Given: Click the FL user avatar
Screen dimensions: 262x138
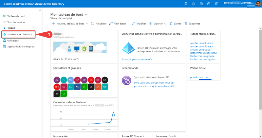Looking at the screenshot, I should pyautogui.click(x=64, y=80).
